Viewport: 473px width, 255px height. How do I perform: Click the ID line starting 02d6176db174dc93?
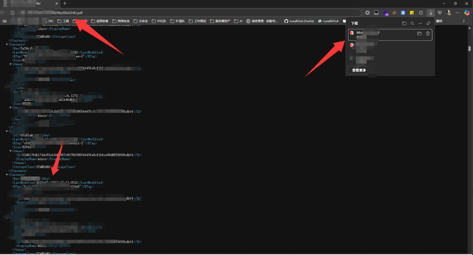[x=78, y=155]
